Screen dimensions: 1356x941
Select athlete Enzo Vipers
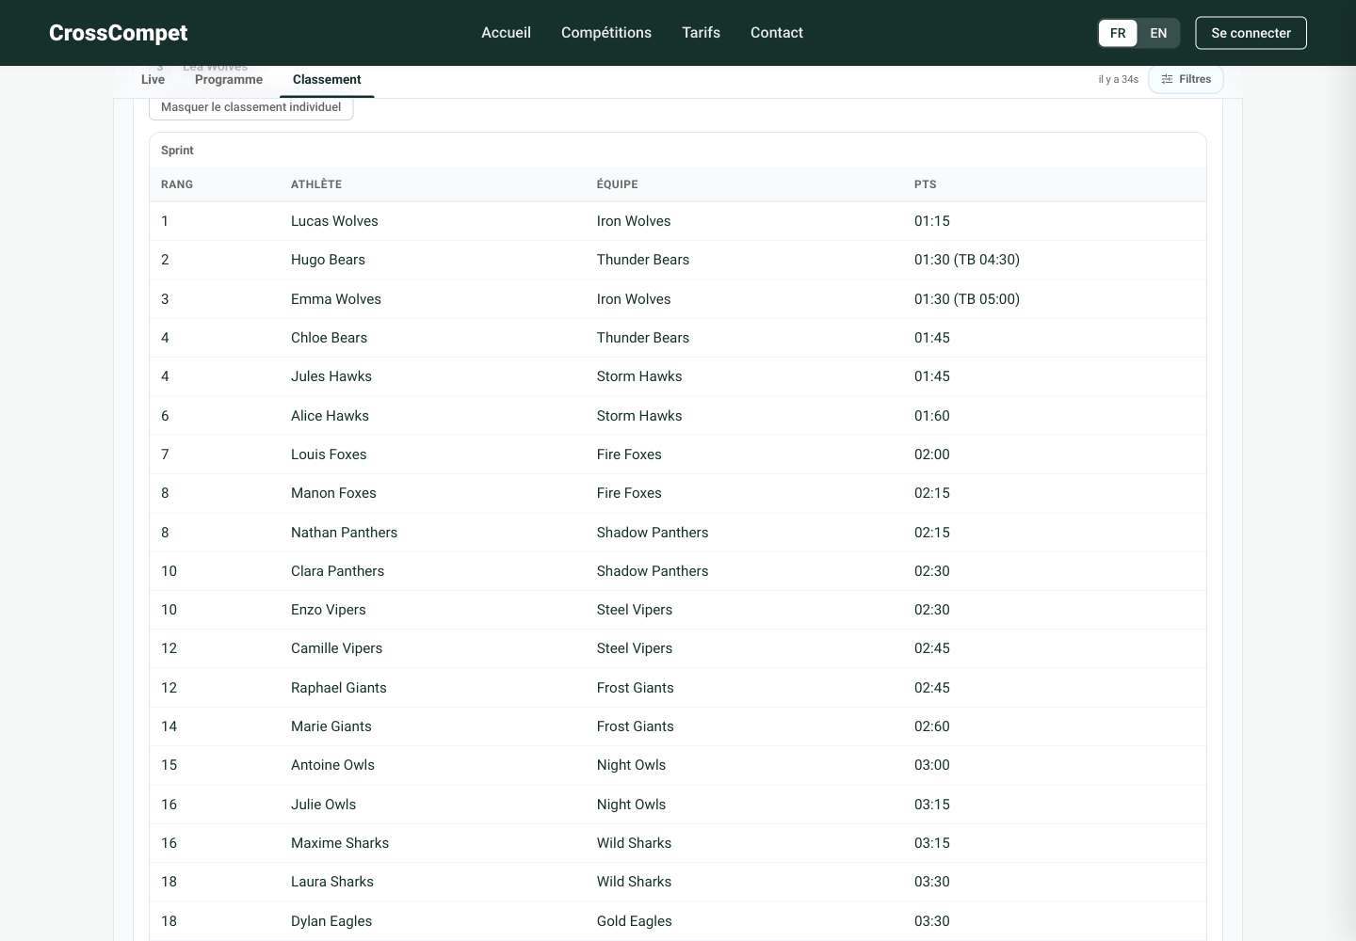(x=328, y=610)
